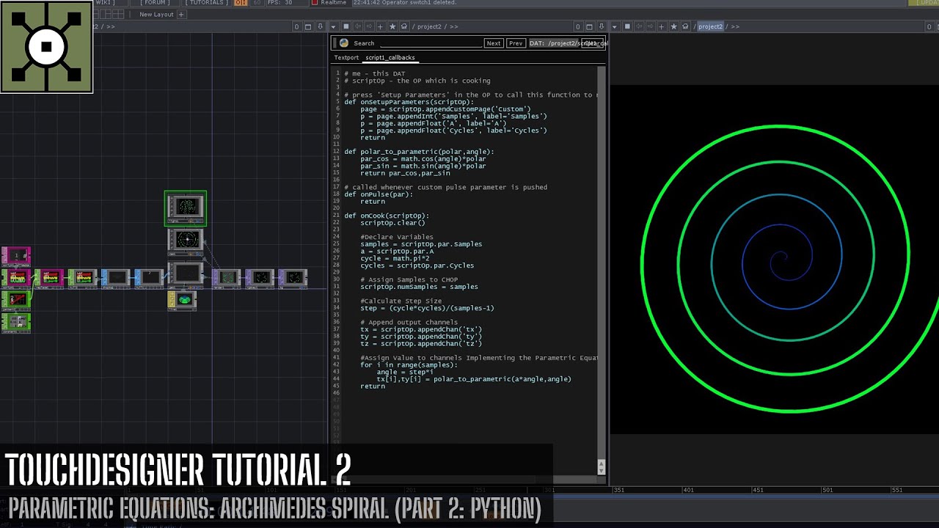Select the circular target node below selected node
939x528 pixels.
(x=186, y=241)
